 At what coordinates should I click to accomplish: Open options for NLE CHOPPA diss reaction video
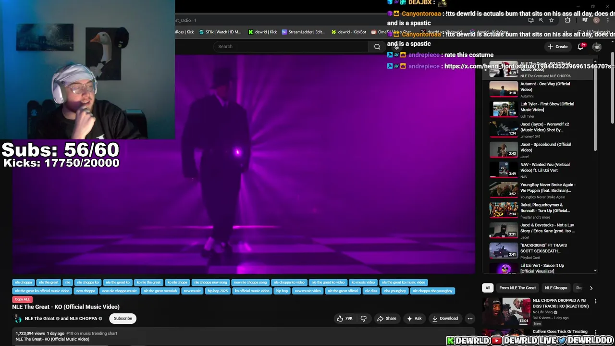click(x=595, y=301)
